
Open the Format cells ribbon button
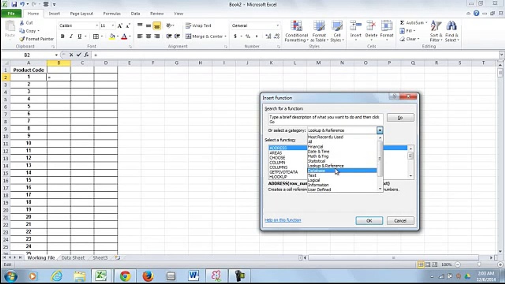pos(387,31)
